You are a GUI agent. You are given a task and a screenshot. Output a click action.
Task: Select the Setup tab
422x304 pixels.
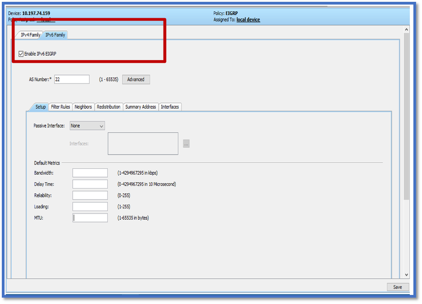40,107
